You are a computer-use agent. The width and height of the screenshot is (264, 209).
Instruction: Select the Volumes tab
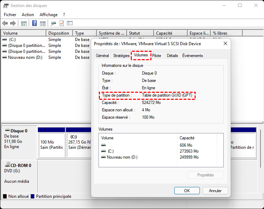coord(141,55)
